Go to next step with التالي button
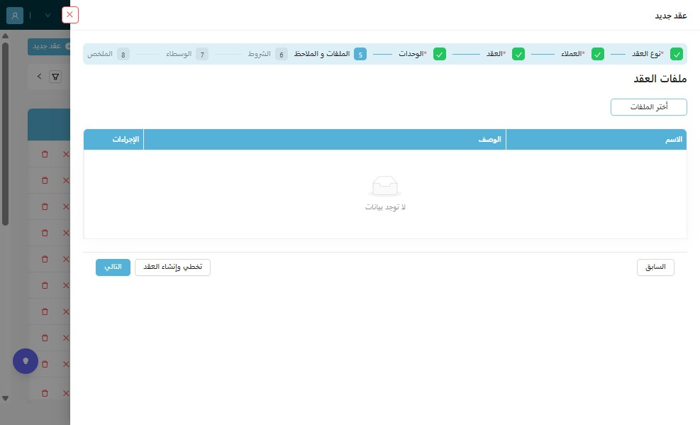Screen dimensions: 700x425 pyautogui.click(x=113, y=267)
